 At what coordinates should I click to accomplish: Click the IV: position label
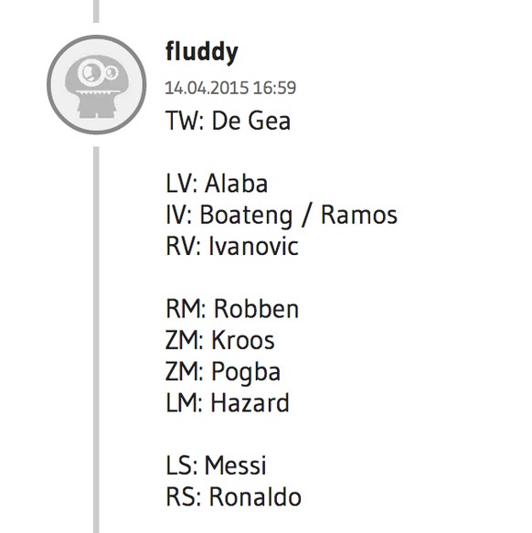(x=179, y=215)
